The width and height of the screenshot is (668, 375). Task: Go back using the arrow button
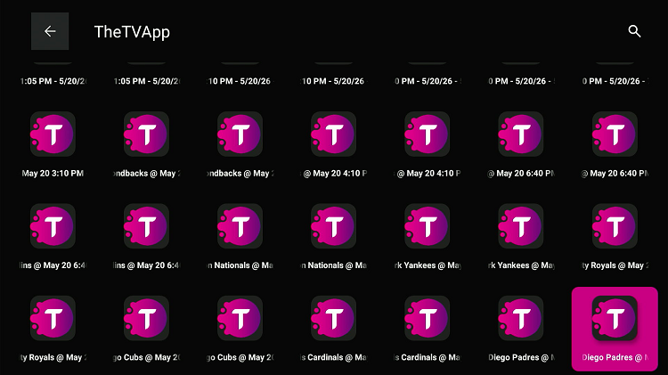click(50, 31)
